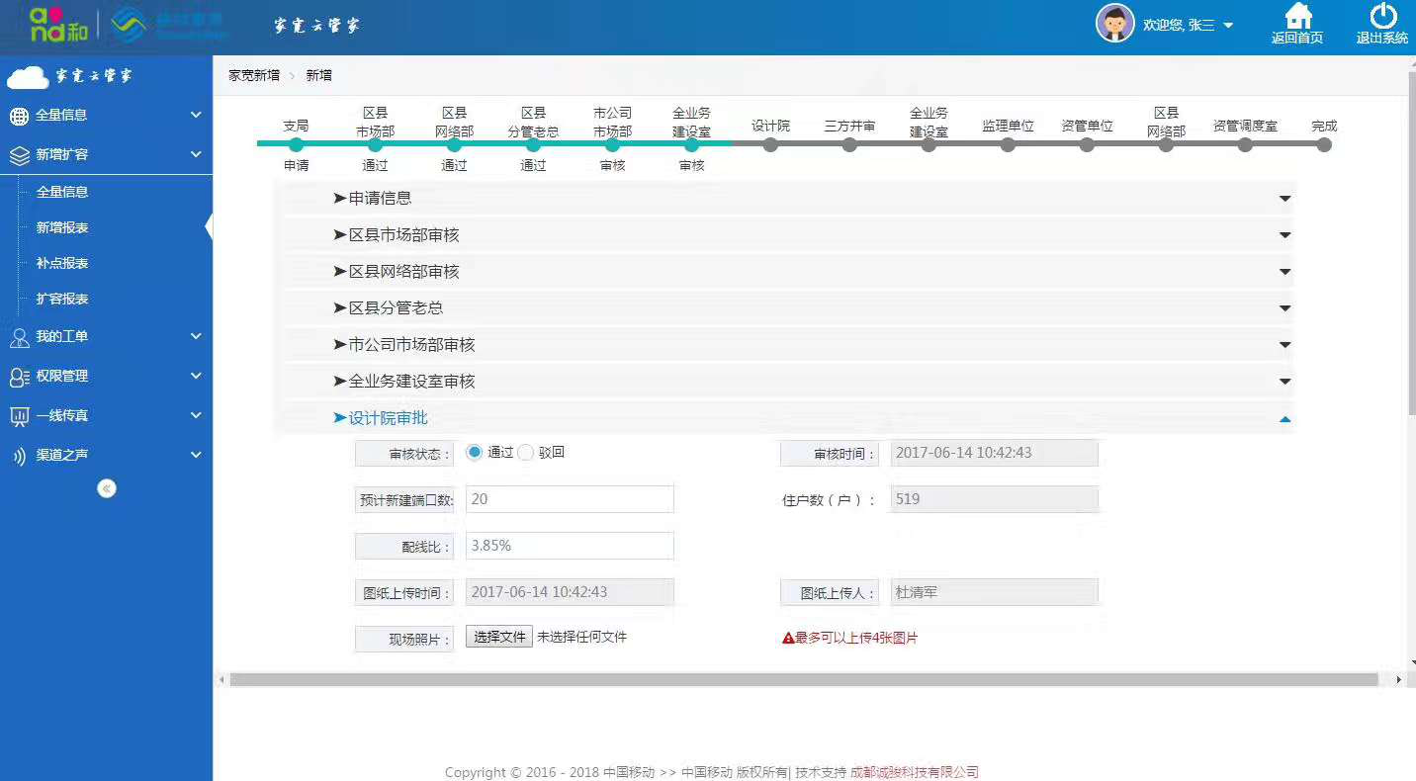Expand the 全业务建设室审核 section arrow
This screenshot has width=1416, height=781.
[x=1285, y=382]
